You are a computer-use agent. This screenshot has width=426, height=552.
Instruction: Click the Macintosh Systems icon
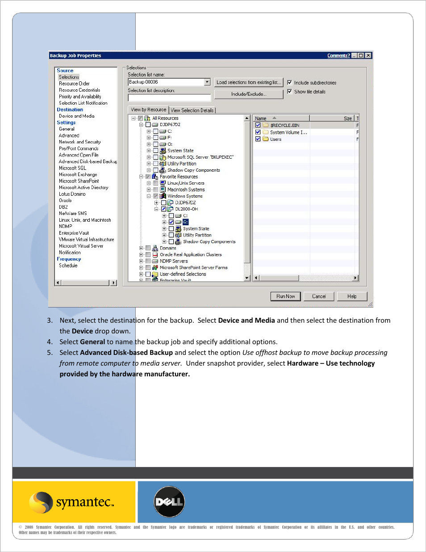pos(163,190)
